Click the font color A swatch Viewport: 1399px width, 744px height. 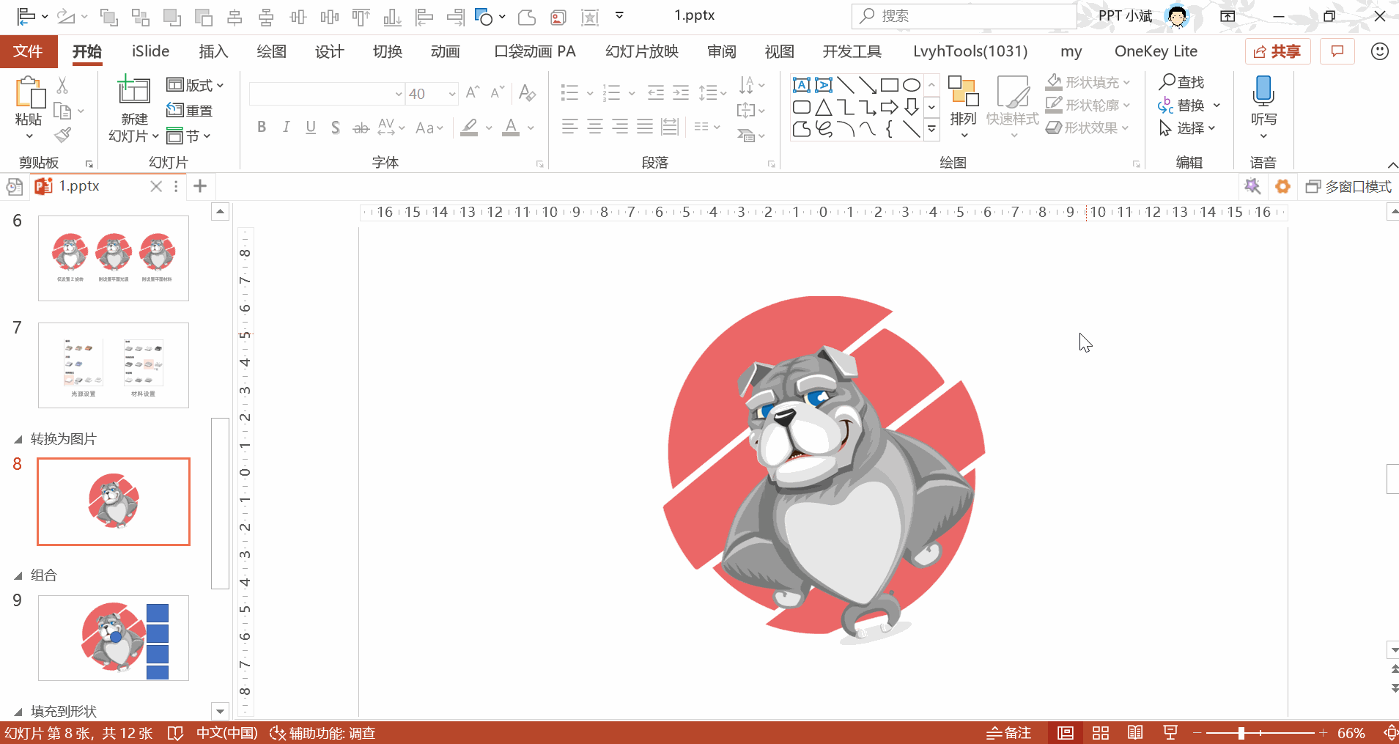511,128
